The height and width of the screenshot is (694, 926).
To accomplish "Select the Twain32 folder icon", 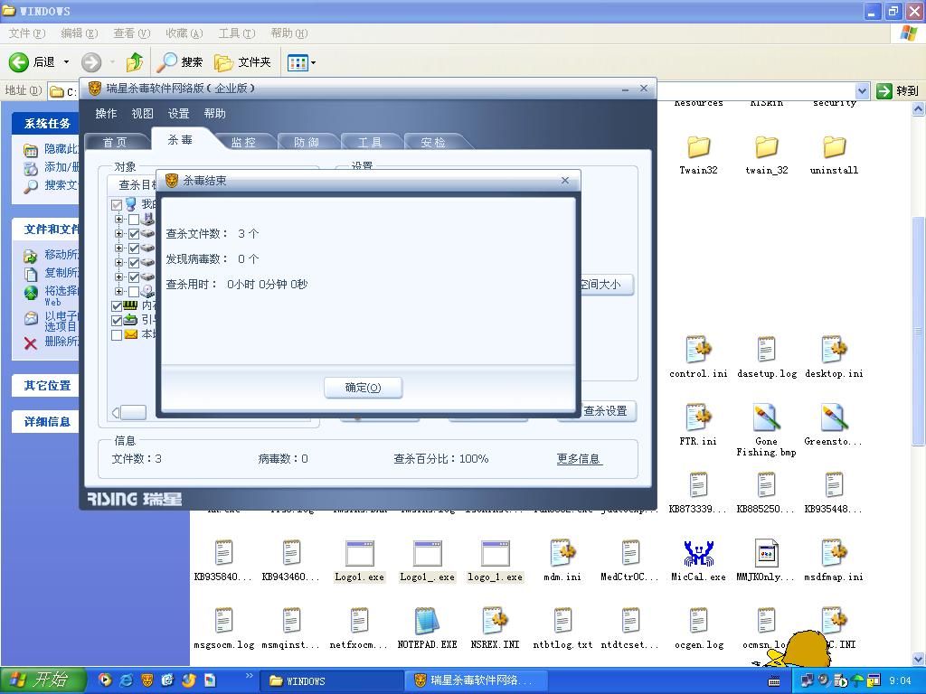I will tap(698, 147).
